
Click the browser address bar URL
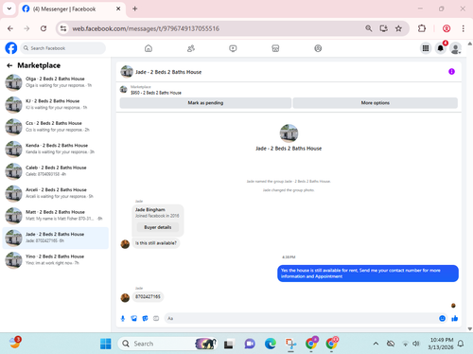[x=146, y=28]
